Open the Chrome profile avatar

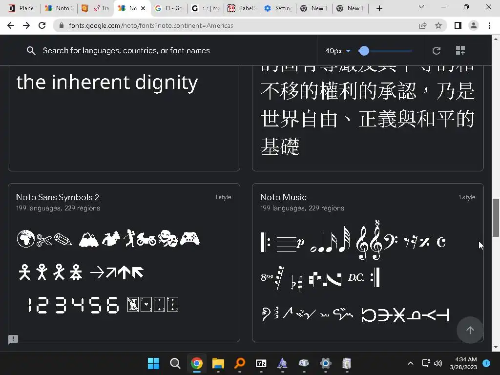point(474,25)
